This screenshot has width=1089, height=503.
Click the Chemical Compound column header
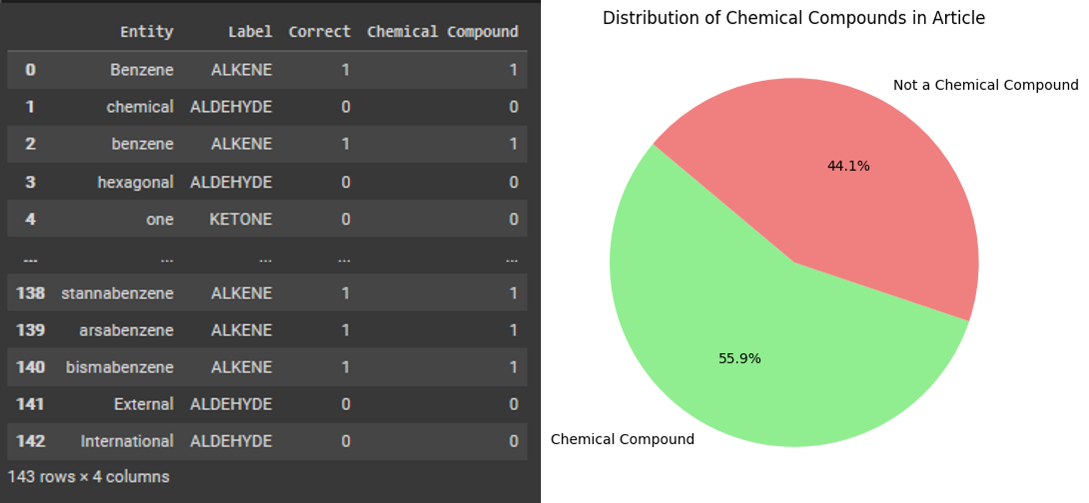coord(442,32)
